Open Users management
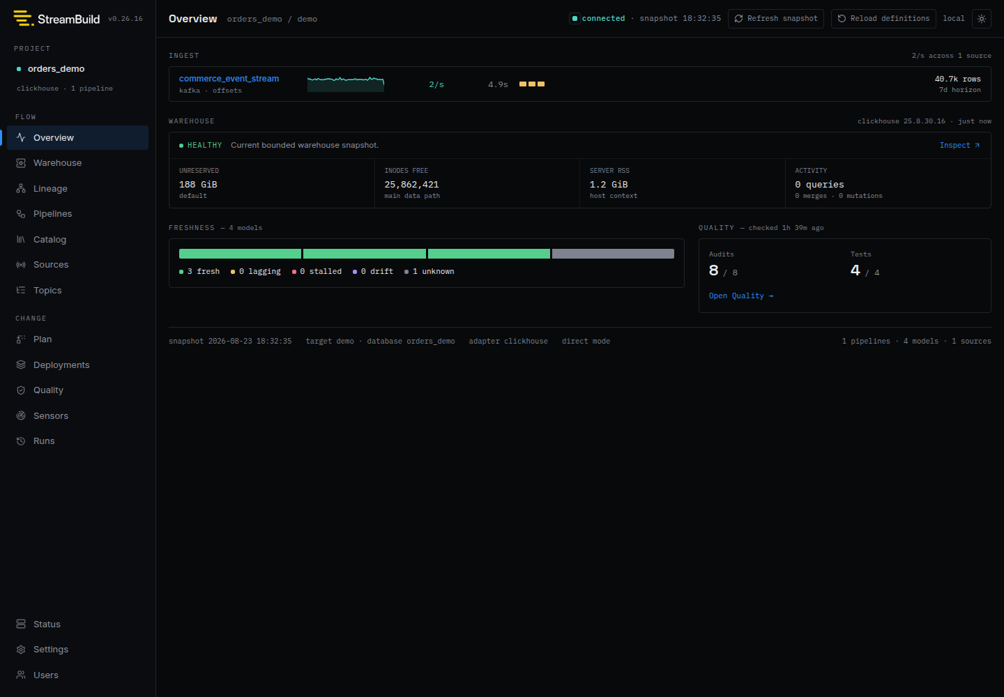Screen dimensions: 1004x697 tap(78, 675)
